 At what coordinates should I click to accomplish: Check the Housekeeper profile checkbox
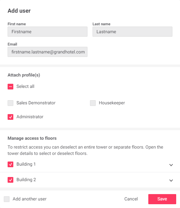[x=93, y=103]
